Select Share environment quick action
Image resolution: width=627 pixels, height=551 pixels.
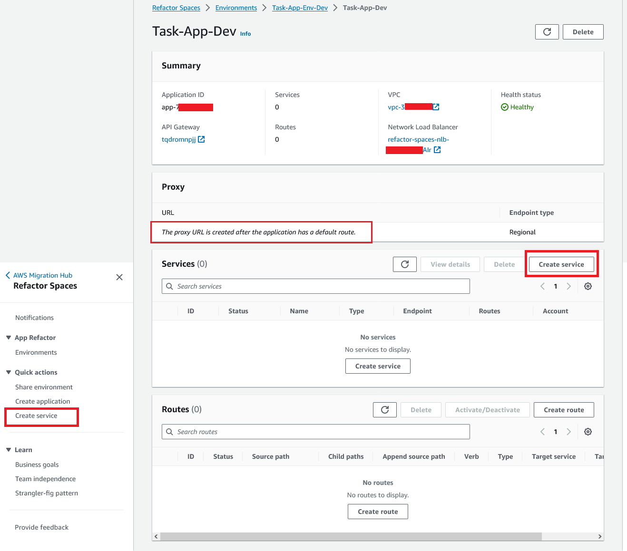(x=44, y=387)
